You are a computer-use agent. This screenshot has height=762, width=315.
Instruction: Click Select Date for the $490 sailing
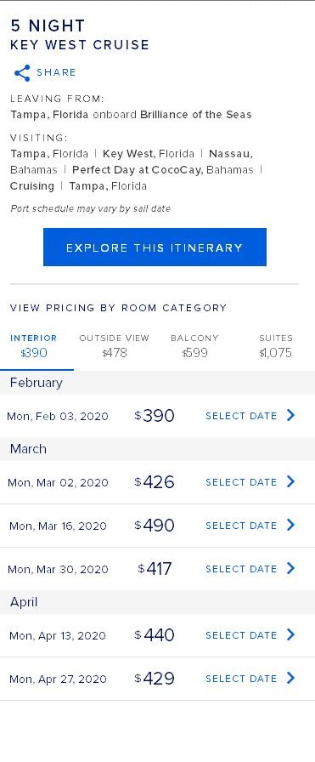241,526
